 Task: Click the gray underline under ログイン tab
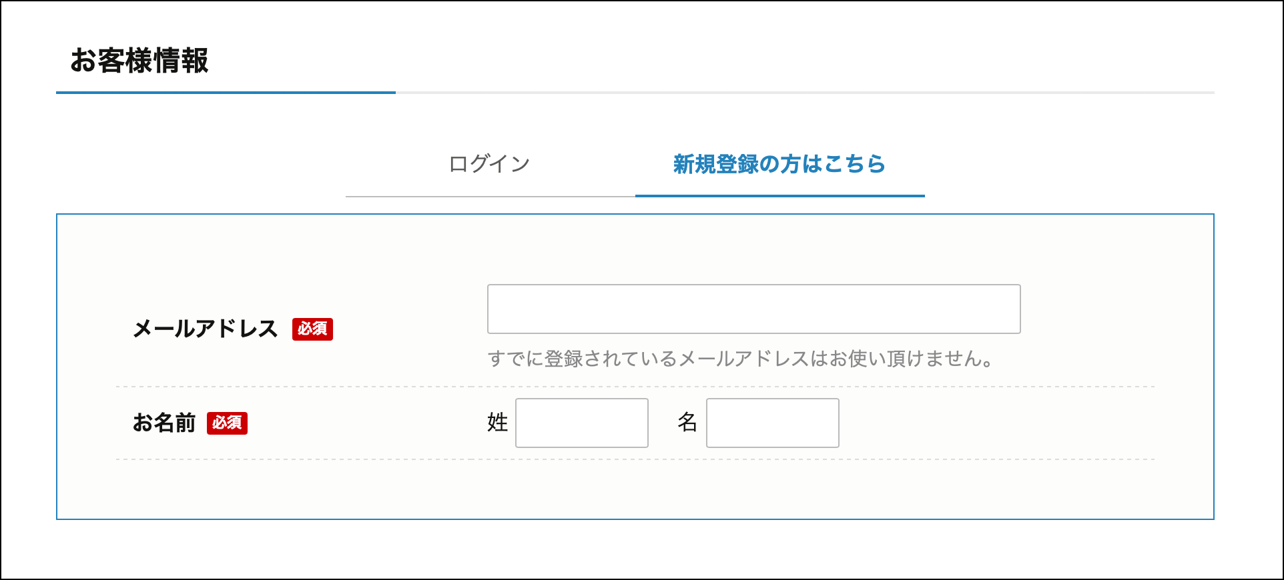490,197
